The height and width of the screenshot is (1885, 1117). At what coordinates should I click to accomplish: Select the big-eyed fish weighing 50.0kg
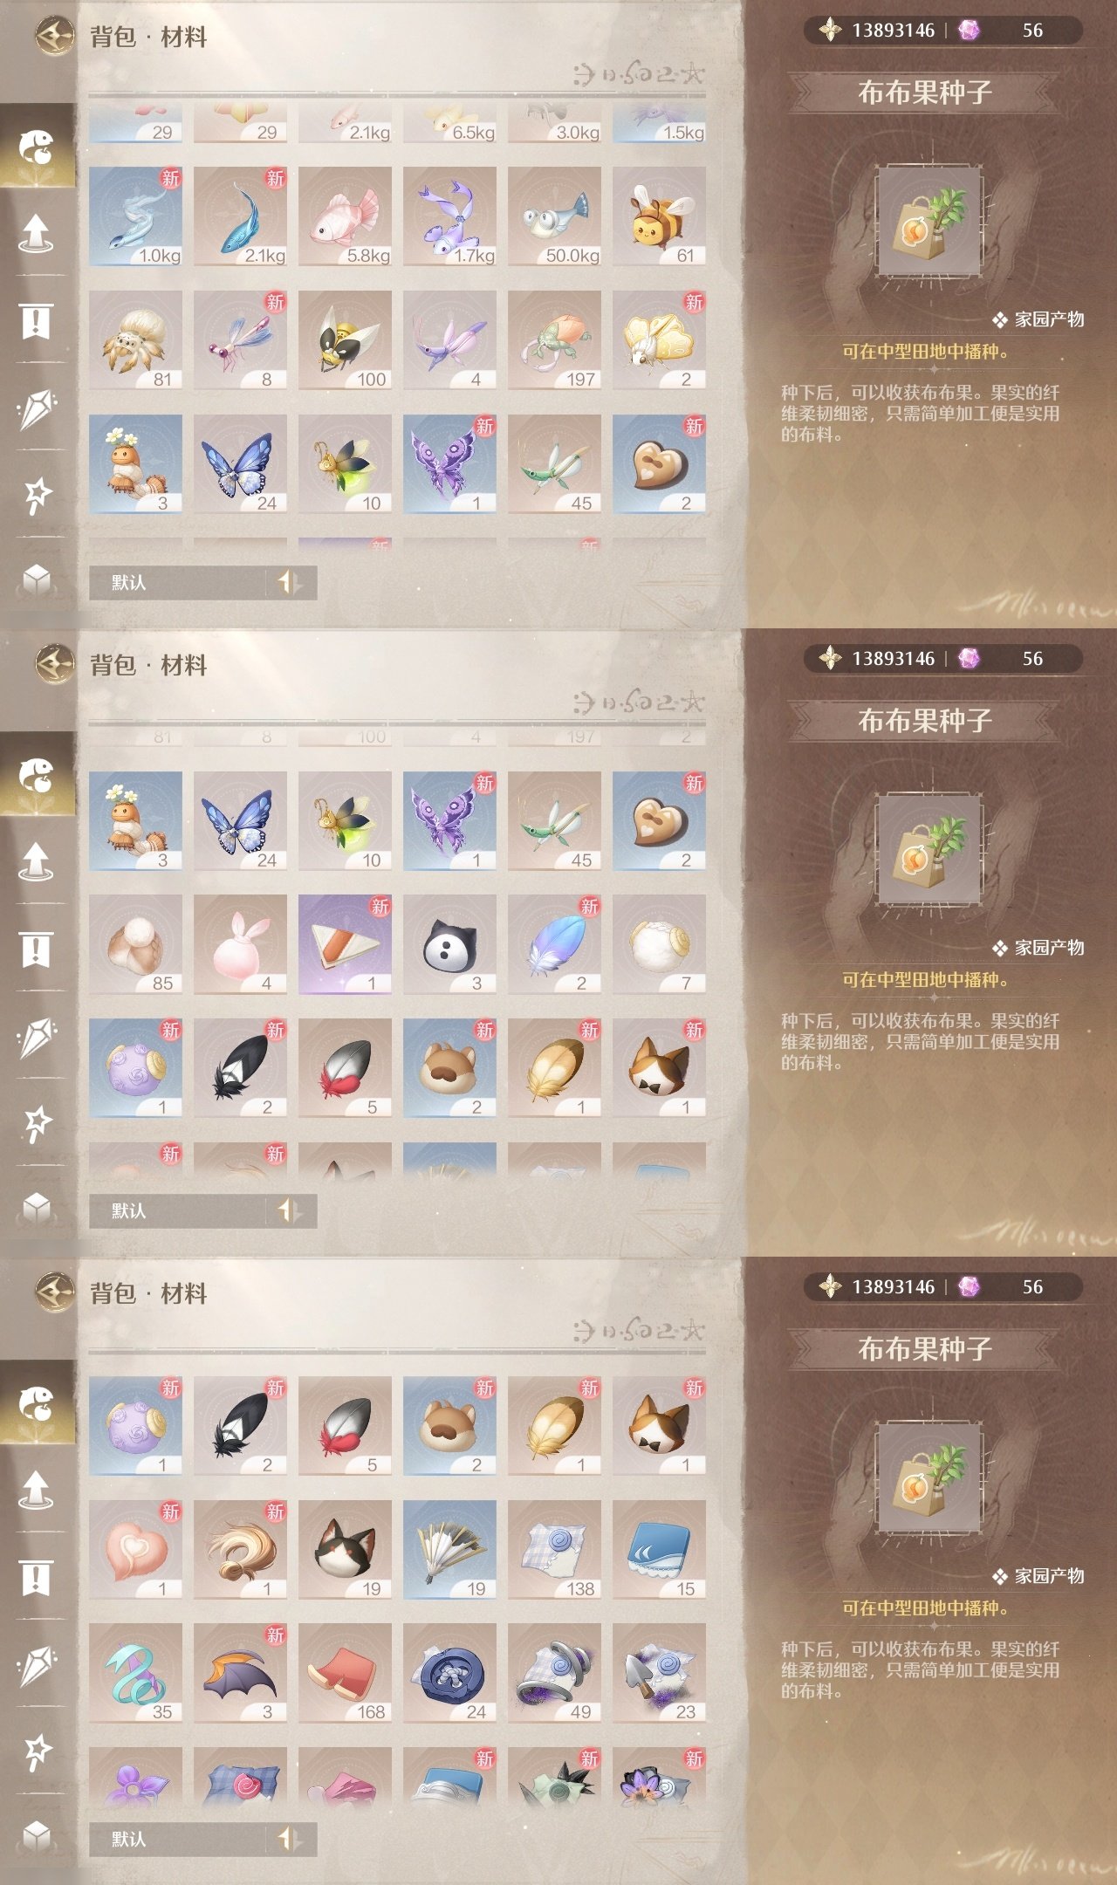click(x=554, y=216)
